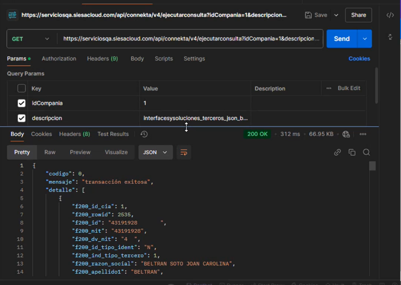Open the code snippet panel
401x285 pixels.
click(390, 15)
